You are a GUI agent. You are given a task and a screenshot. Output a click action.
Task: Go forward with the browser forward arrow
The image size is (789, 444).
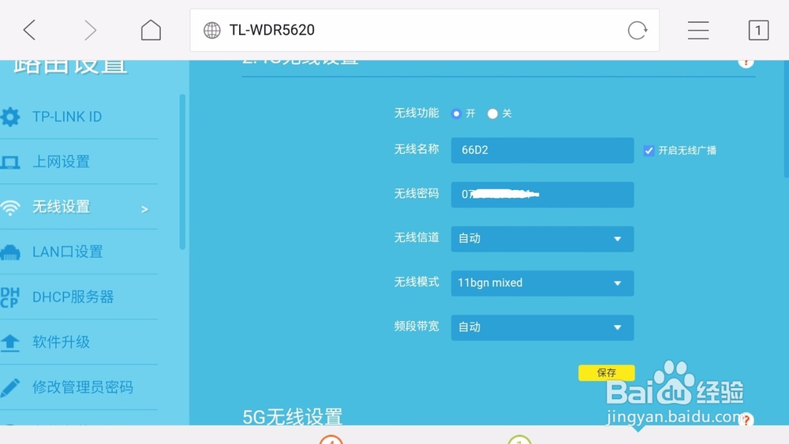(x=90, y=30)
